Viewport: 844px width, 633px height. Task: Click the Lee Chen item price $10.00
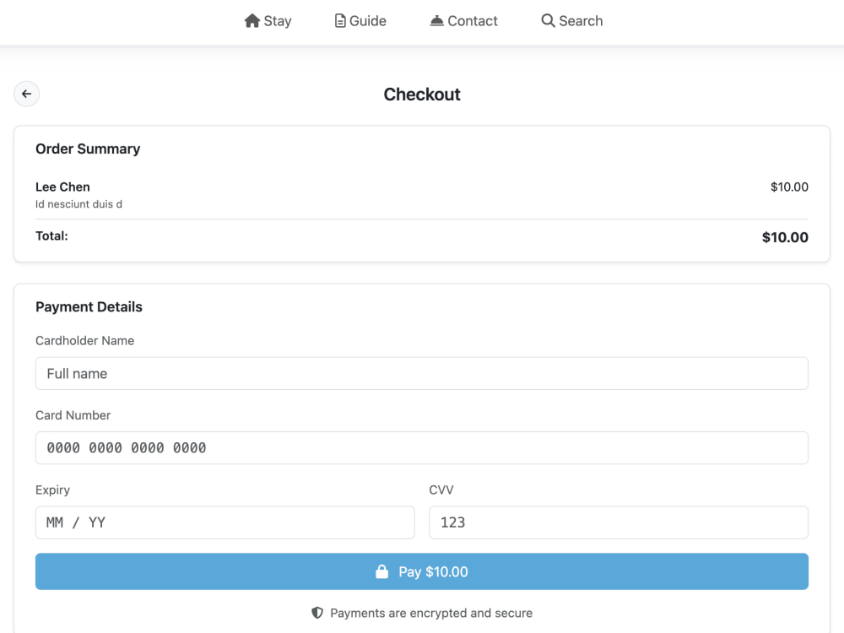tap(789, 187)
